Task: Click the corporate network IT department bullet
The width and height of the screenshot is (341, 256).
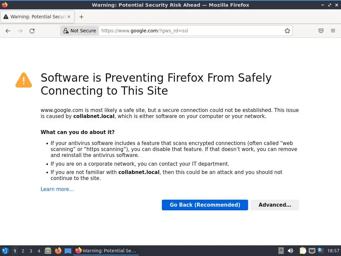Action: [x=140, y=164]
